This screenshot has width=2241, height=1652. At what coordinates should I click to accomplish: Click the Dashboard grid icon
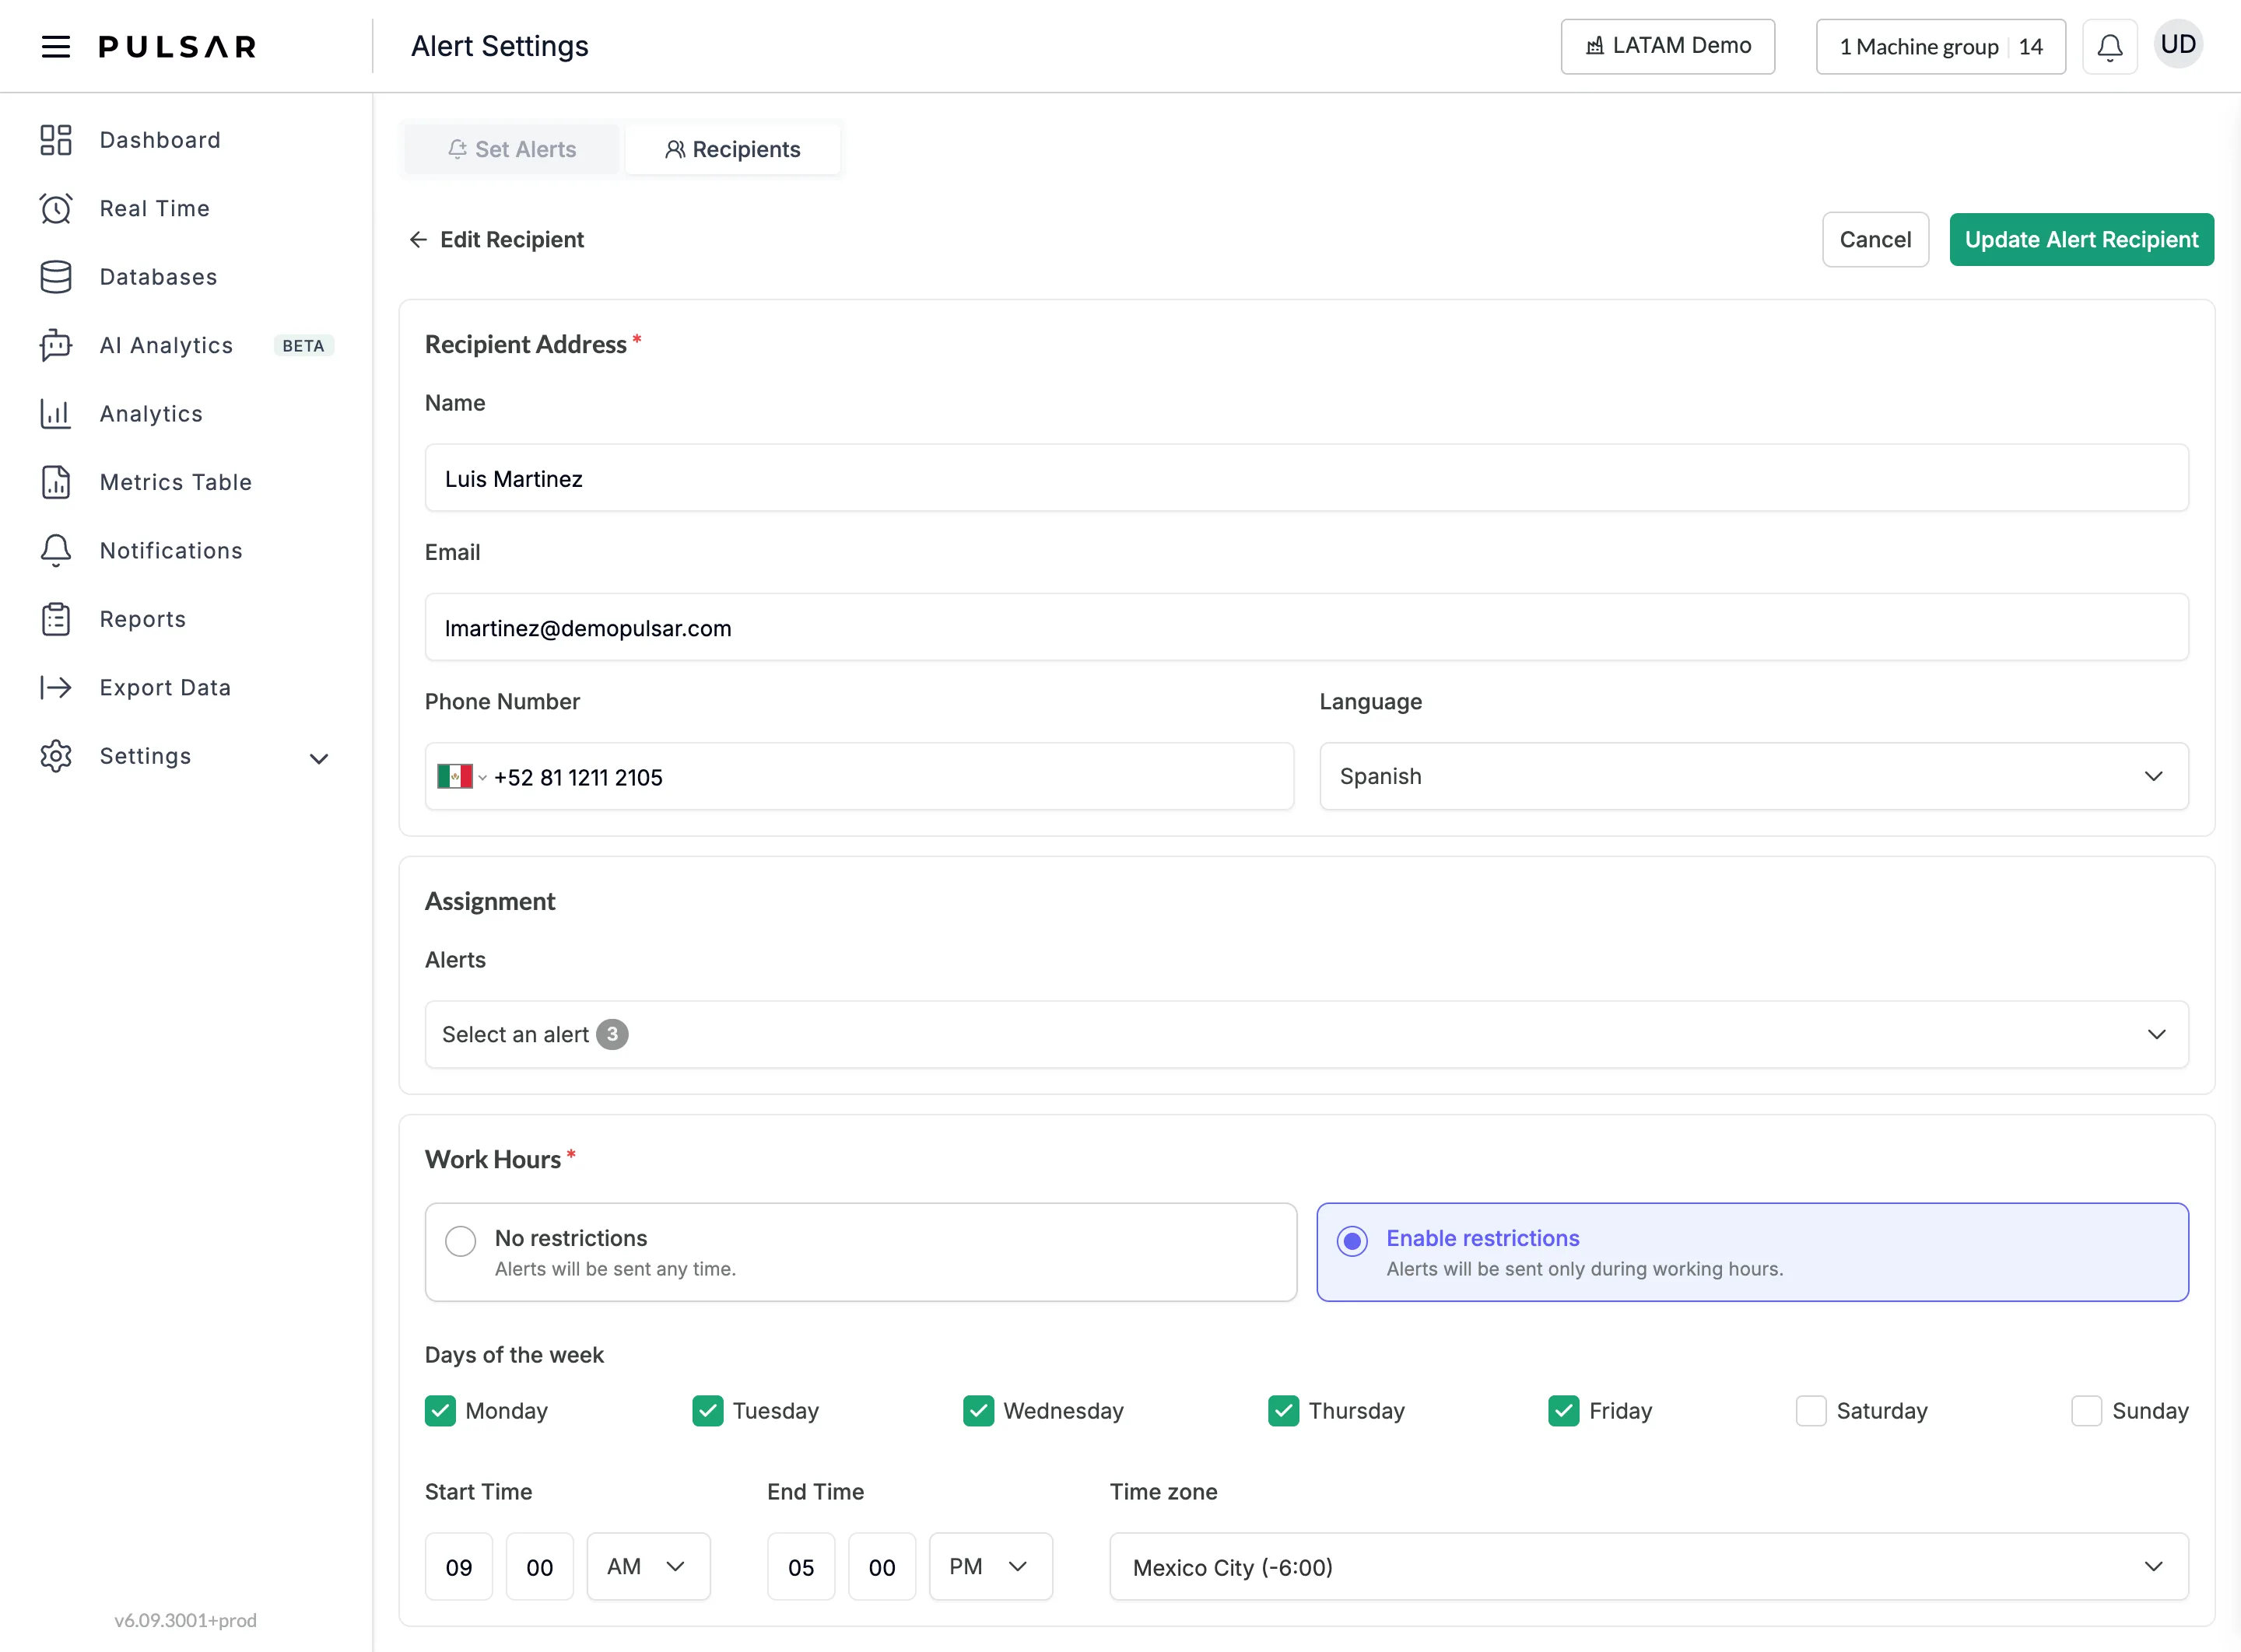pos(56,140)
